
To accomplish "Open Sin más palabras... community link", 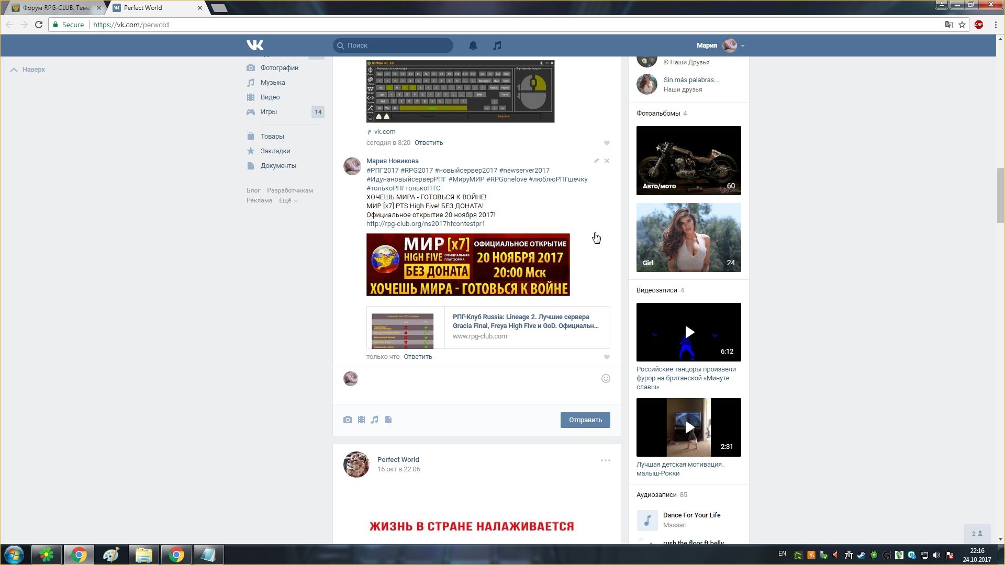I will pos(691,80).
